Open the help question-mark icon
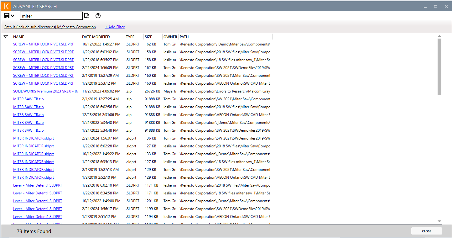452x238 pixels. [98, 16]
